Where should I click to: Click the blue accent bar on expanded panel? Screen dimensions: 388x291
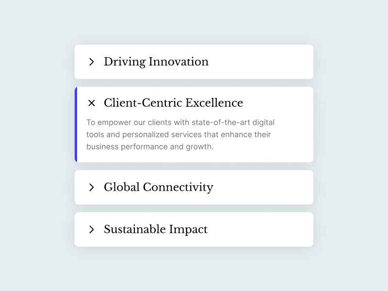[x=76, y=125]
